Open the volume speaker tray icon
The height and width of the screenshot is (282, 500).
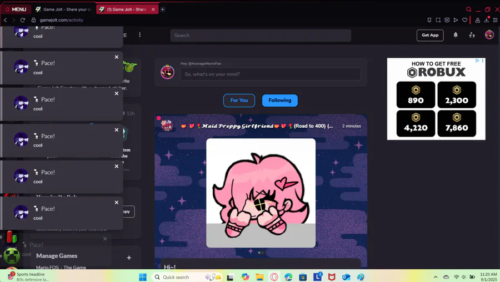[x=464, y=277]
